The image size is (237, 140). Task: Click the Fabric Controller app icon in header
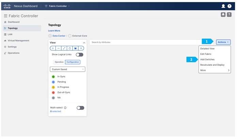(x=46, y=6)
